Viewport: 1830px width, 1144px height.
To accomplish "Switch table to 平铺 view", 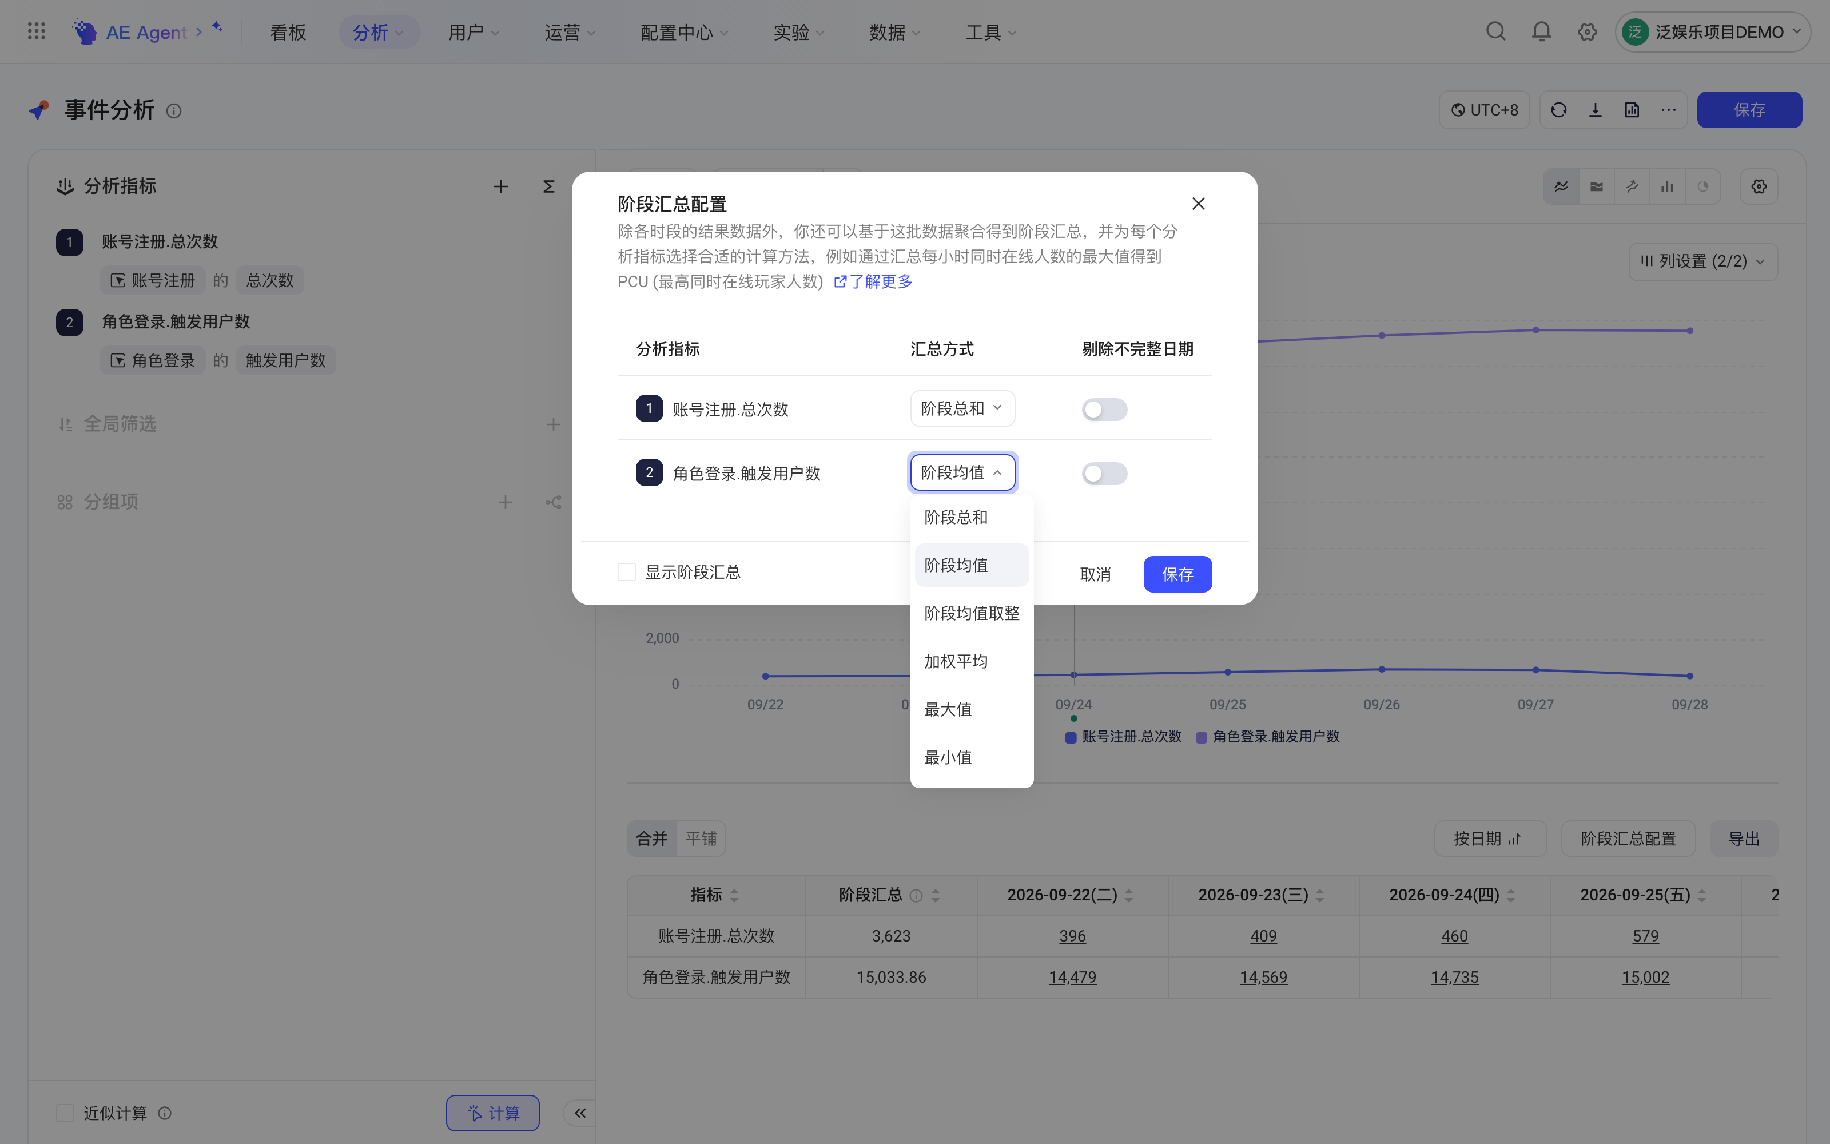I will pyautogui.click(x=700, y=839).
